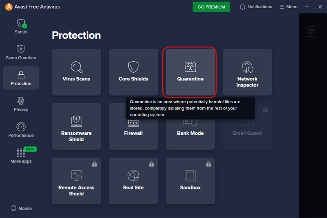Image resolution: width=327 pixels, height=218 pixels.
Task: Go to the Status section
Action: pyautogui.click(x=21, y=27)
